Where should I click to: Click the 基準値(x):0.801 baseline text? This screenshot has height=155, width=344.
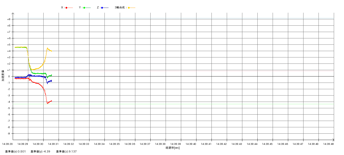coord(15,151)
